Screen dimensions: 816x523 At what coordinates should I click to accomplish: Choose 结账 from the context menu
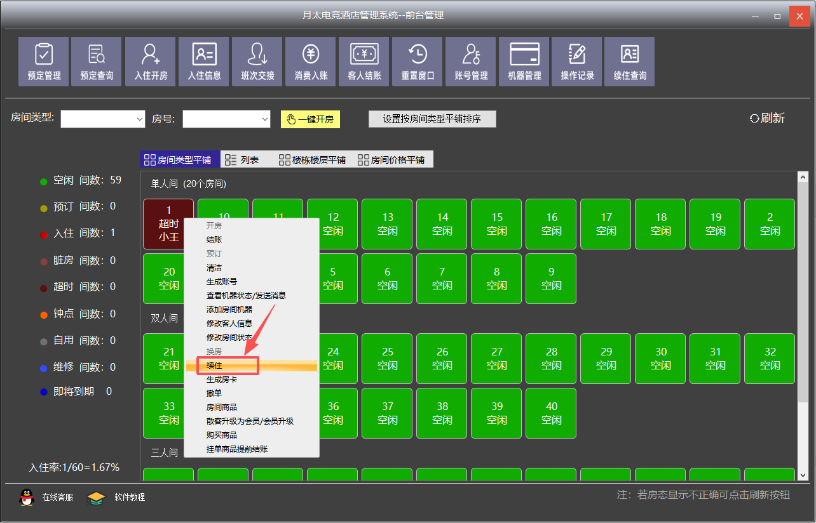point(214,240)
